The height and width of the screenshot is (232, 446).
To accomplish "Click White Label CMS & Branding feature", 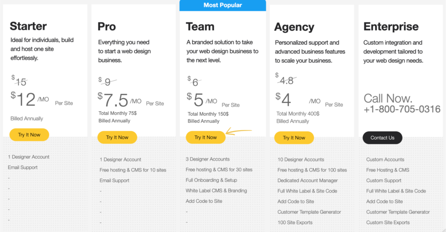I will 216,191.
